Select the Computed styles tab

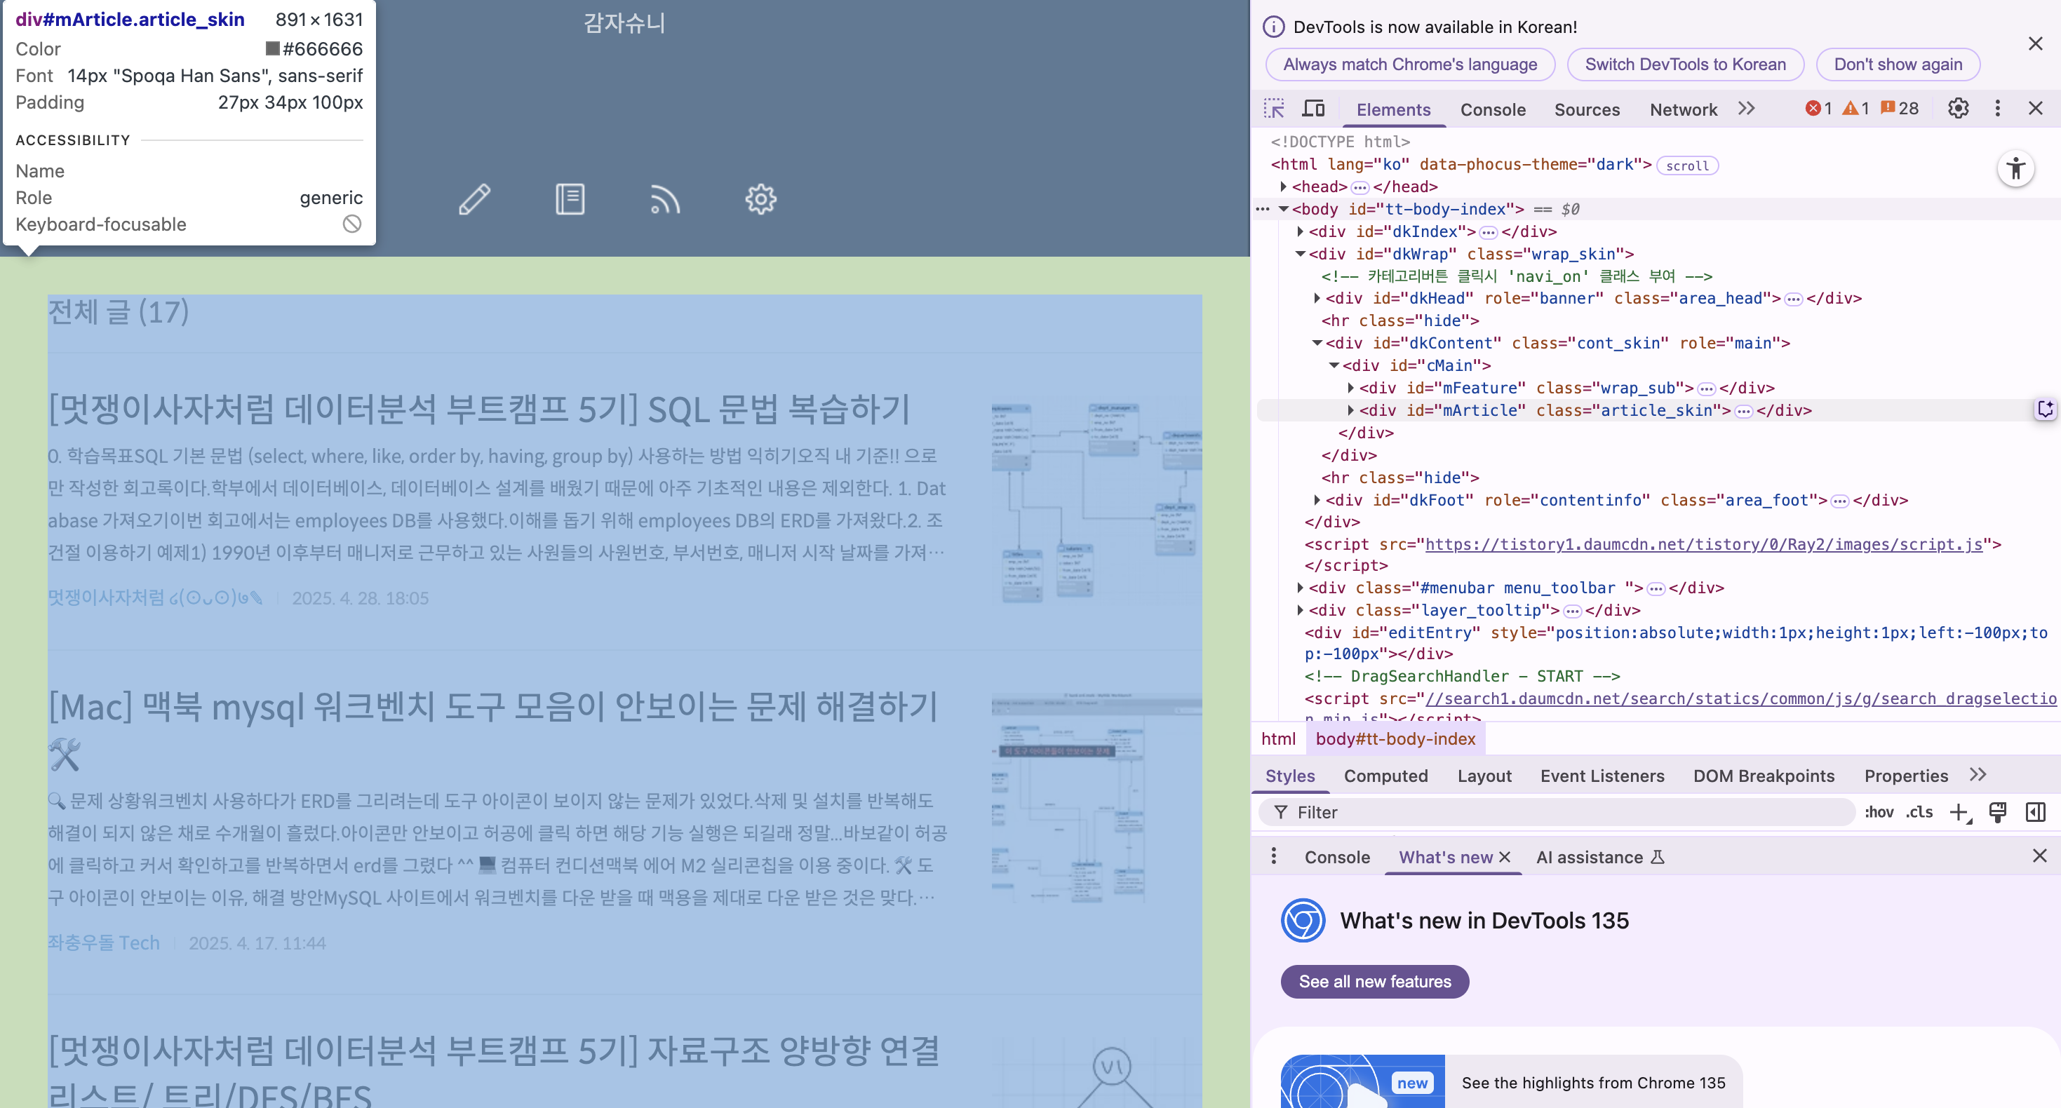tap(1385, 776)
